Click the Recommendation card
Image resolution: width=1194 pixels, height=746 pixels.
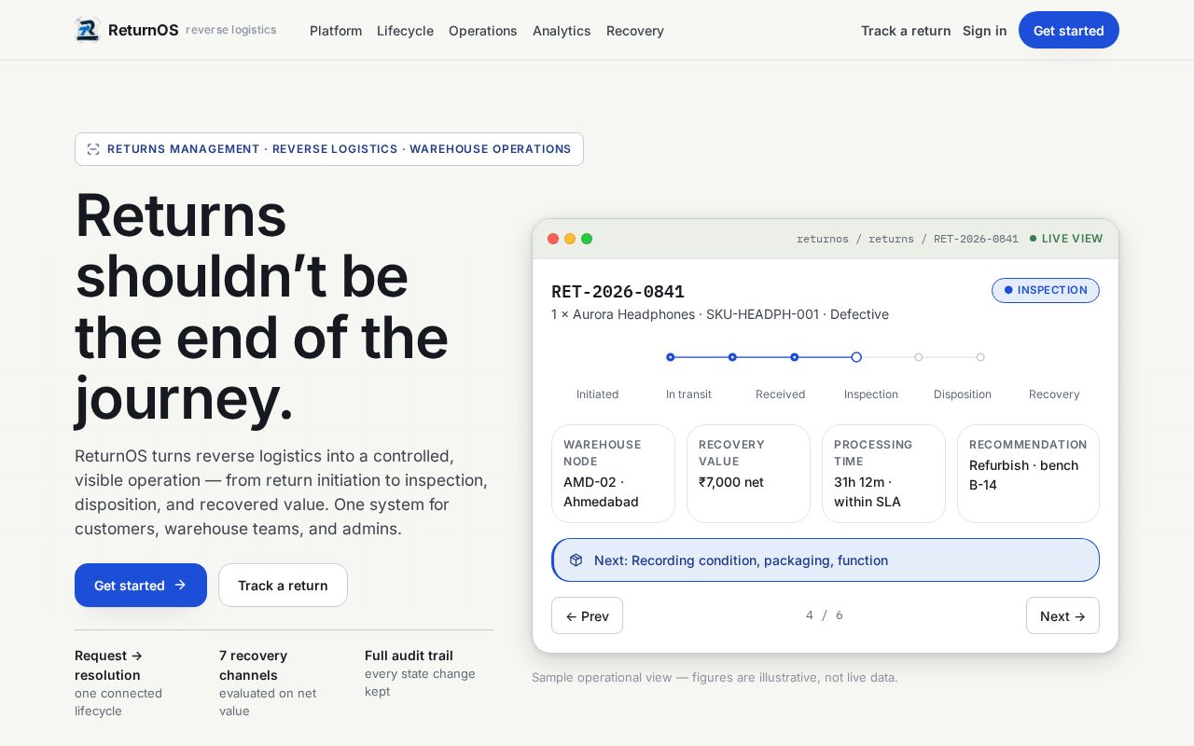[1028, 474]
